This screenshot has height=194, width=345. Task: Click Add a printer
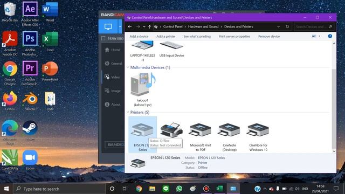tap(166, 36)
